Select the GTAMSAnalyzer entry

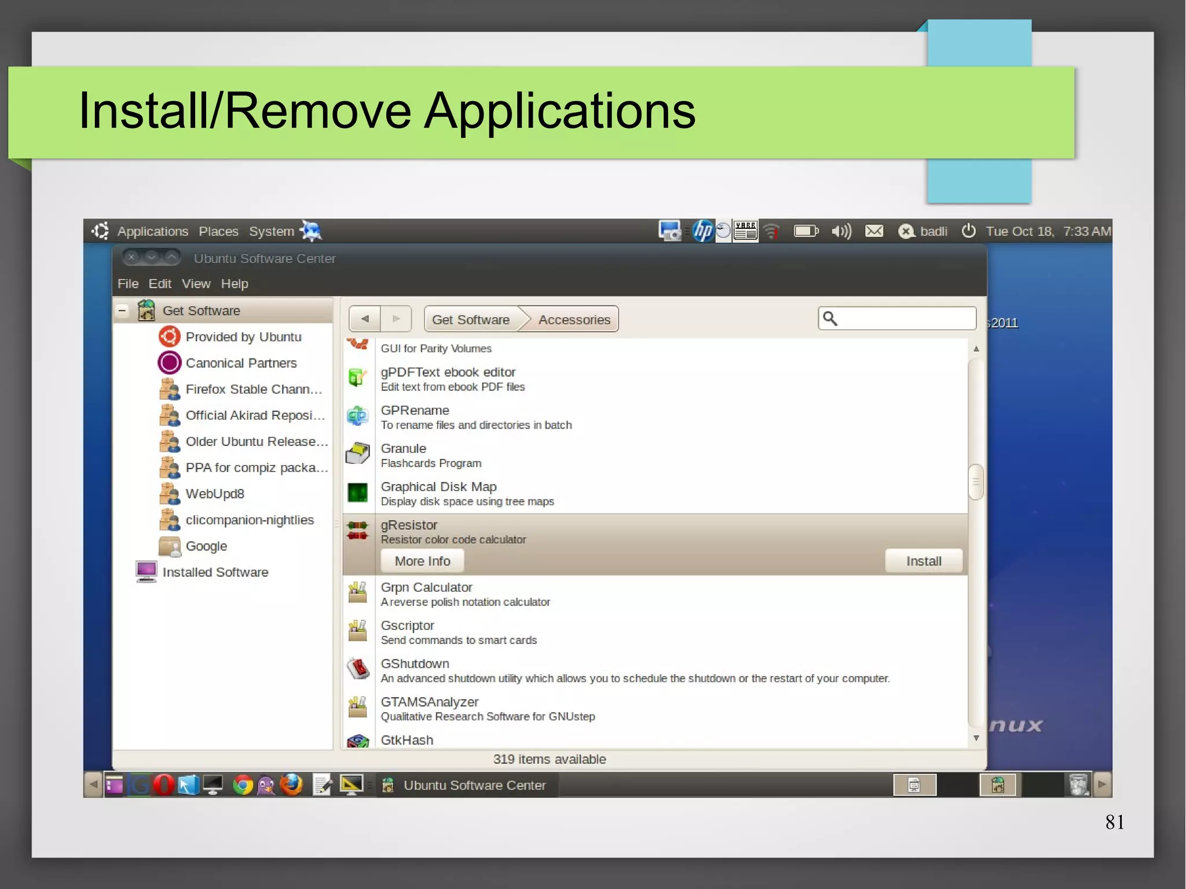[655, 709]
